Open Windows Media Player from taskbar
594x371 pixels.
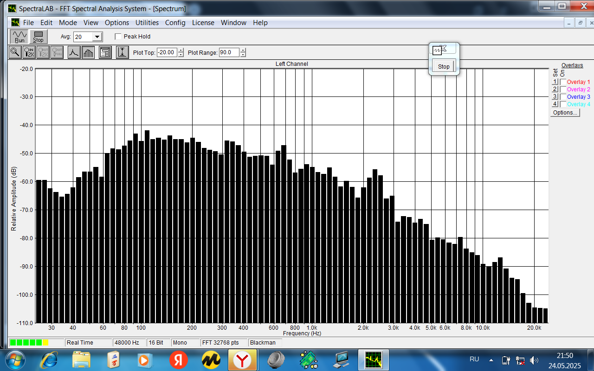pos(144,360)
